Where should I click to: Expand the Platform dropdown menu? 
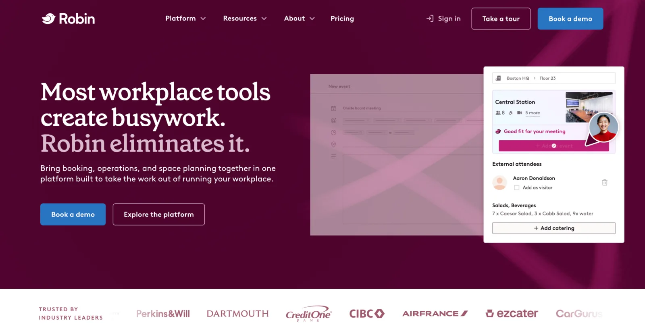(185, 19)
